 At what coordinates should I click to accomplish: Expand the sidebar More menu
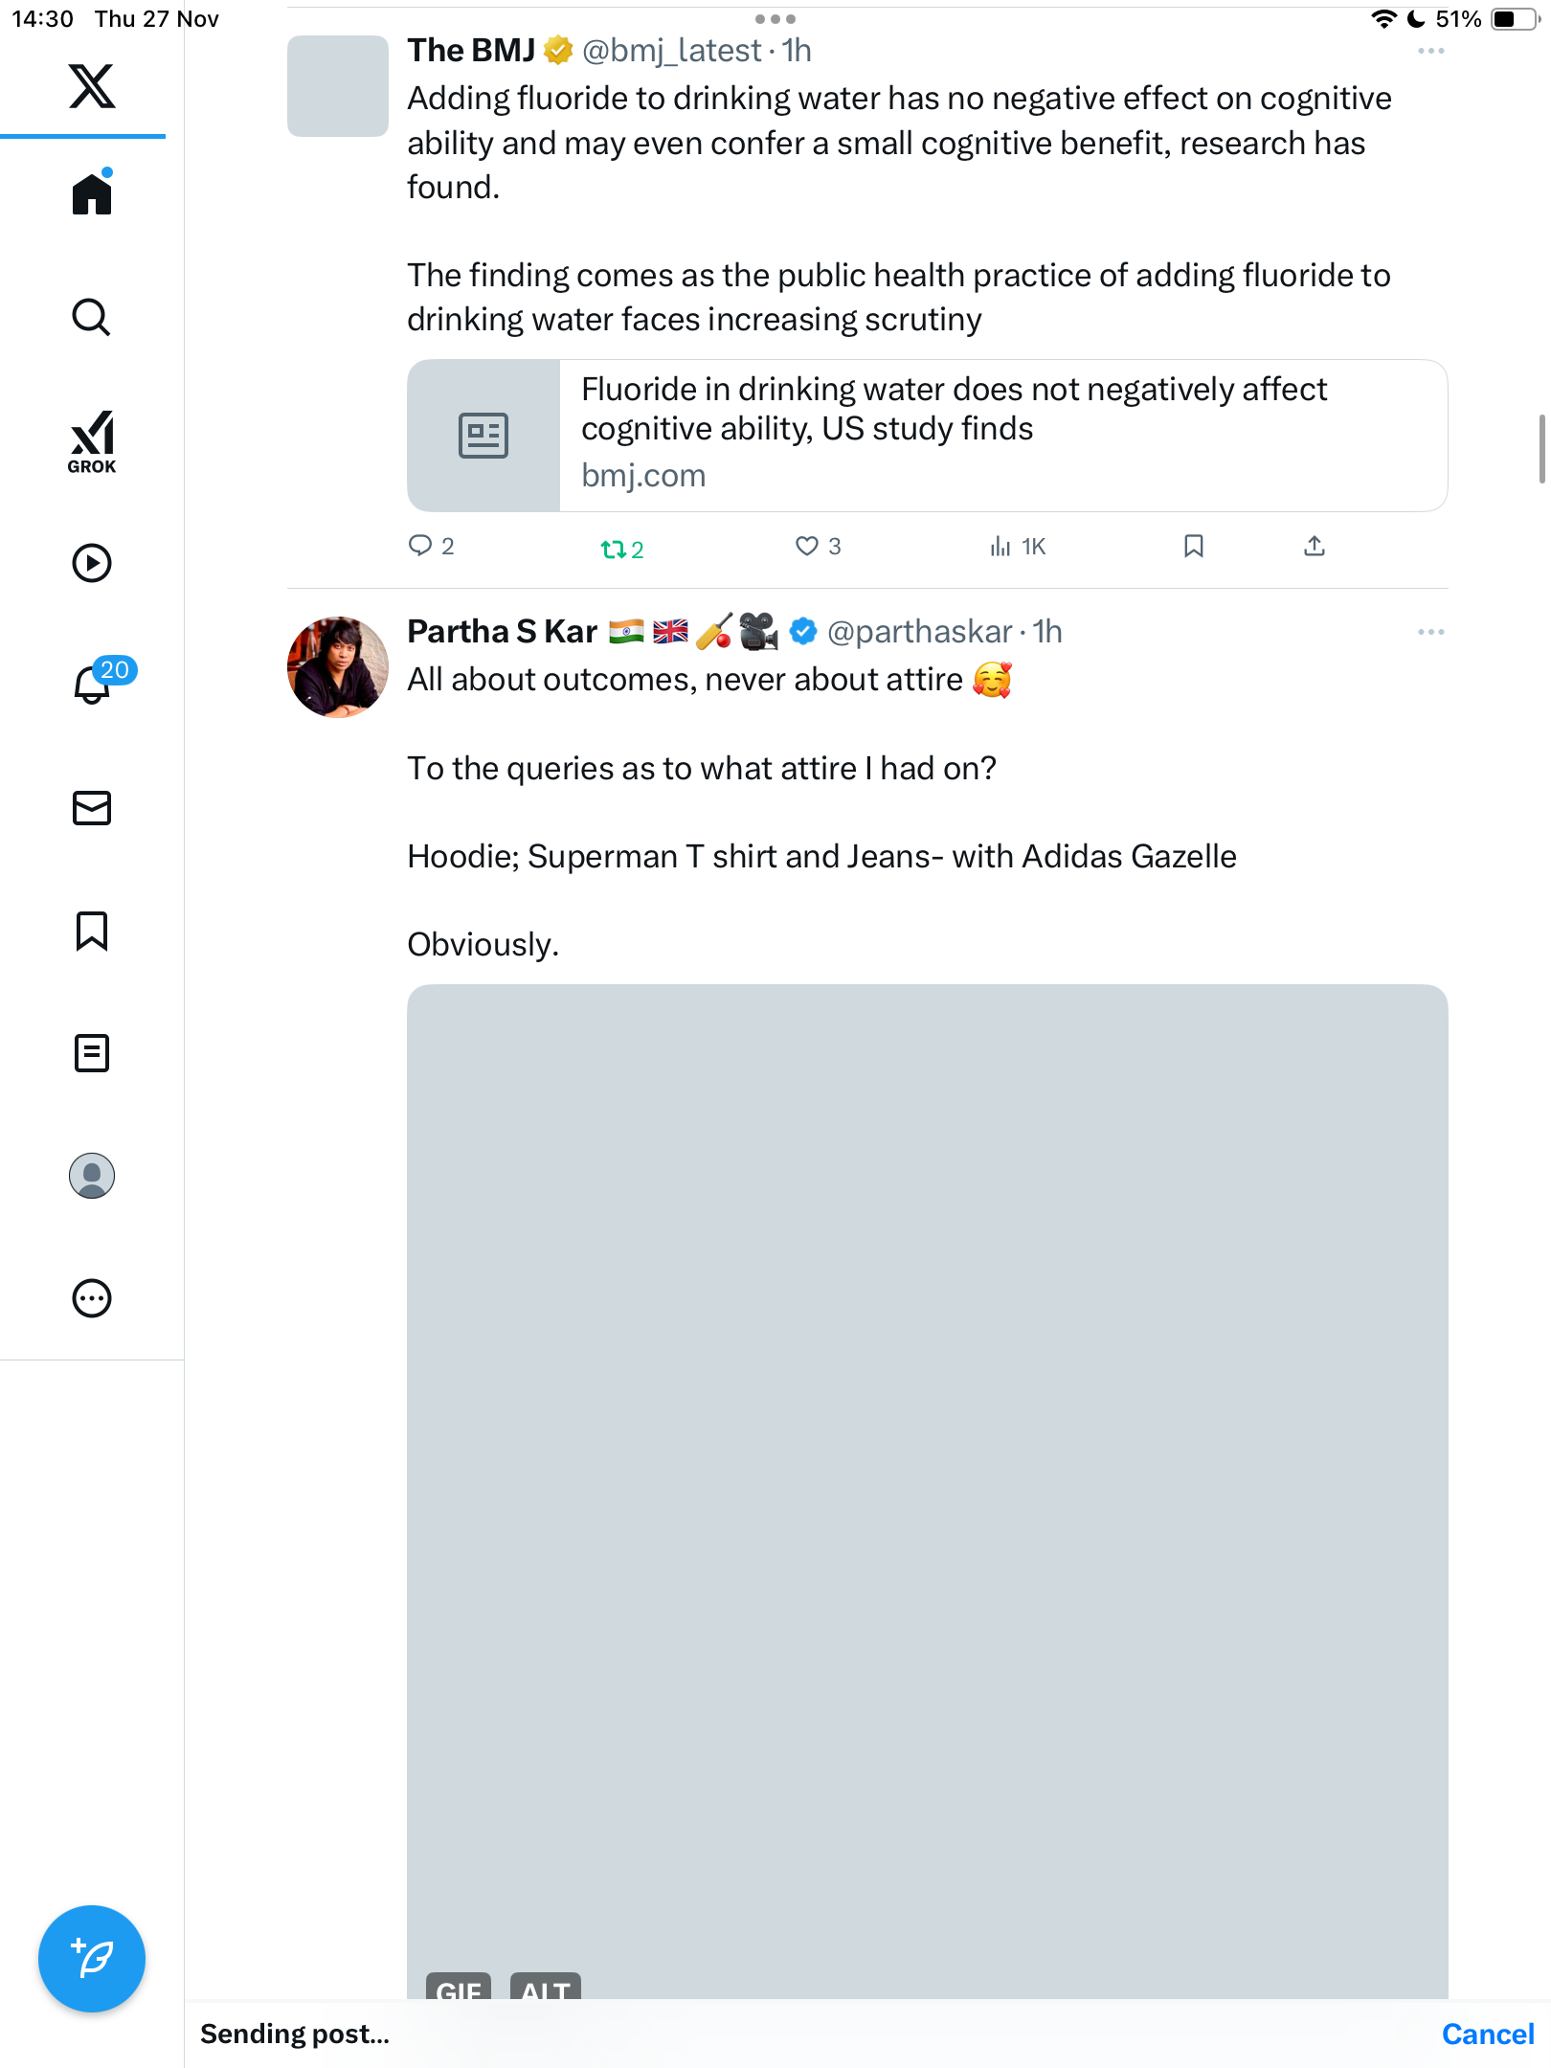[92, 1298]
